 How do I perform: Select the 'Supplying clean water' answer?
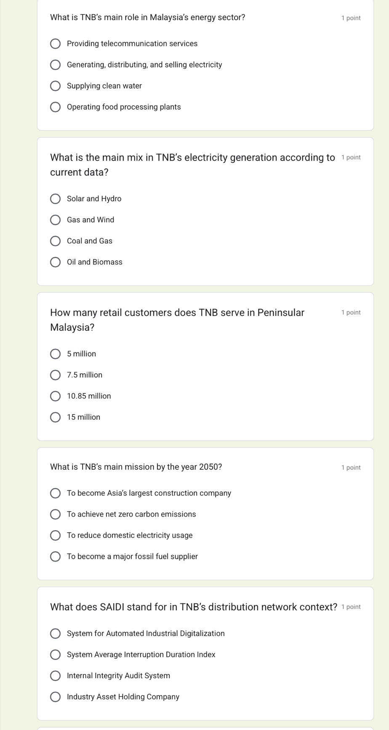pyautogui.click(x=55, y=86)
